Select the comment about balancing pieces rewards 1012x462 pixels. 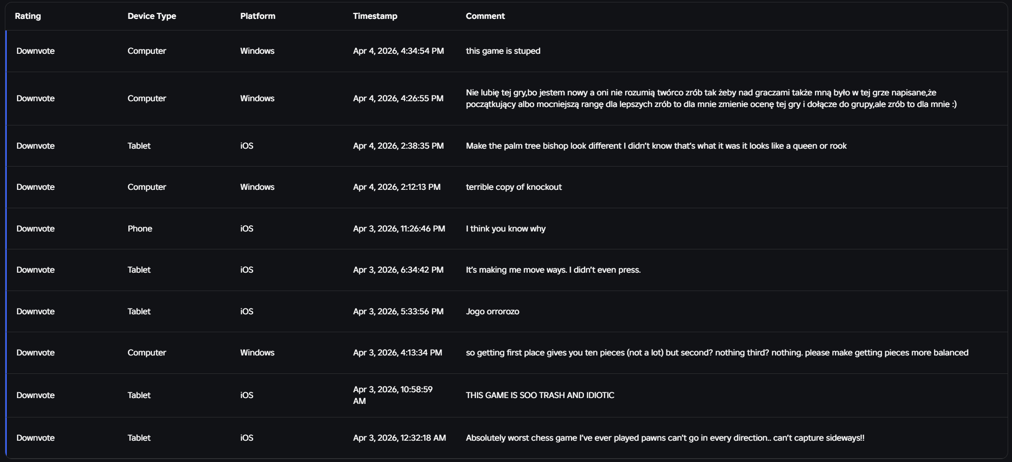tap(717, 353)
